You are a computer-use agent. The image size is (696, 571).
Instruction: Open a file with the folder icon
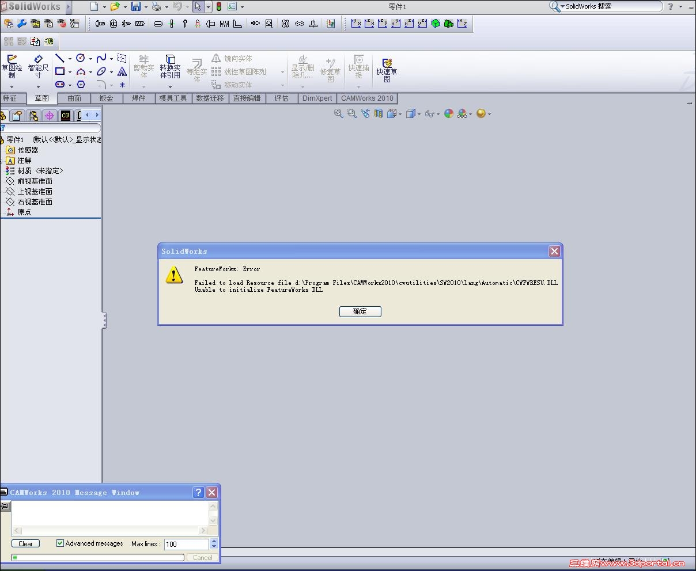click(115, 7)
